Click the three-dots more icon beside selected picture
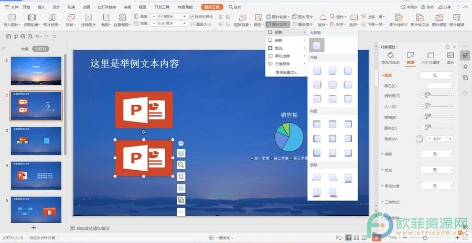Image resolution: width=472 pixels, height=243 pixels. pyautogui.click(x=181, y=212)
